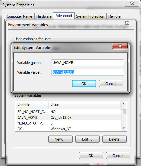
Task: Switch to the Hardware tab
Action: [x=44, y=16]
